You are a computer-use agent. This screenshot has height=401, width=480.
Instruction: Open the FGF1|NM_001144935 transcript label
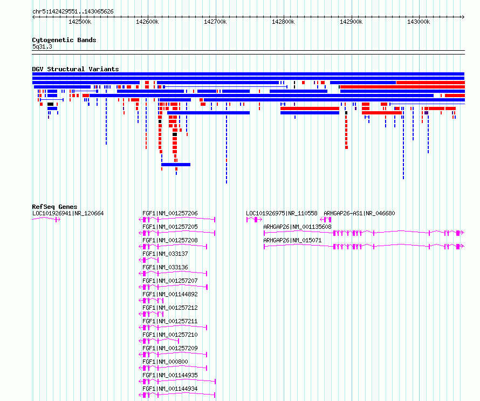click(170, 375)
